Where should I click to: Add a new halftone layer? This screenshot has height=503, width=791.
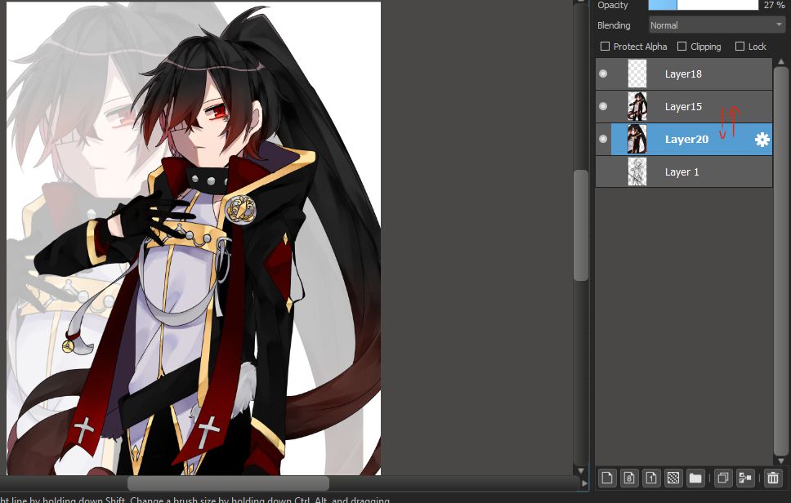pyautogui.click(x=673, y=478)
